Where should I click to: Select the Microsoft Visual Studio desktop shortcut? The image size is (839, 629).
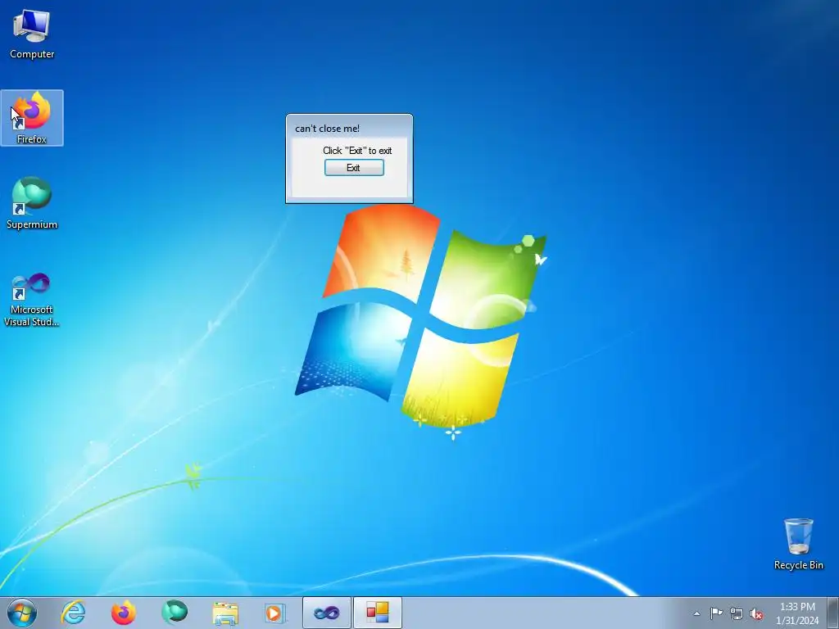(x=32, y=300)
